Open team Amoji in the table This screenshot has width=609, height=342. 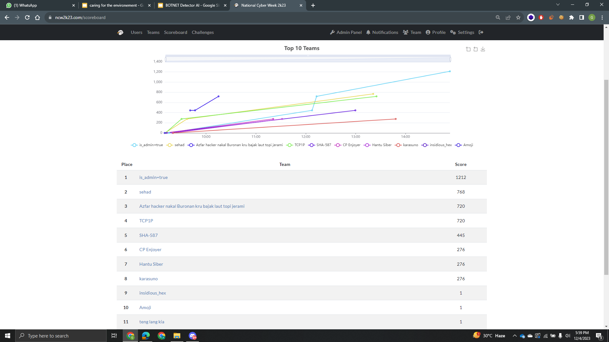point(145,307)
